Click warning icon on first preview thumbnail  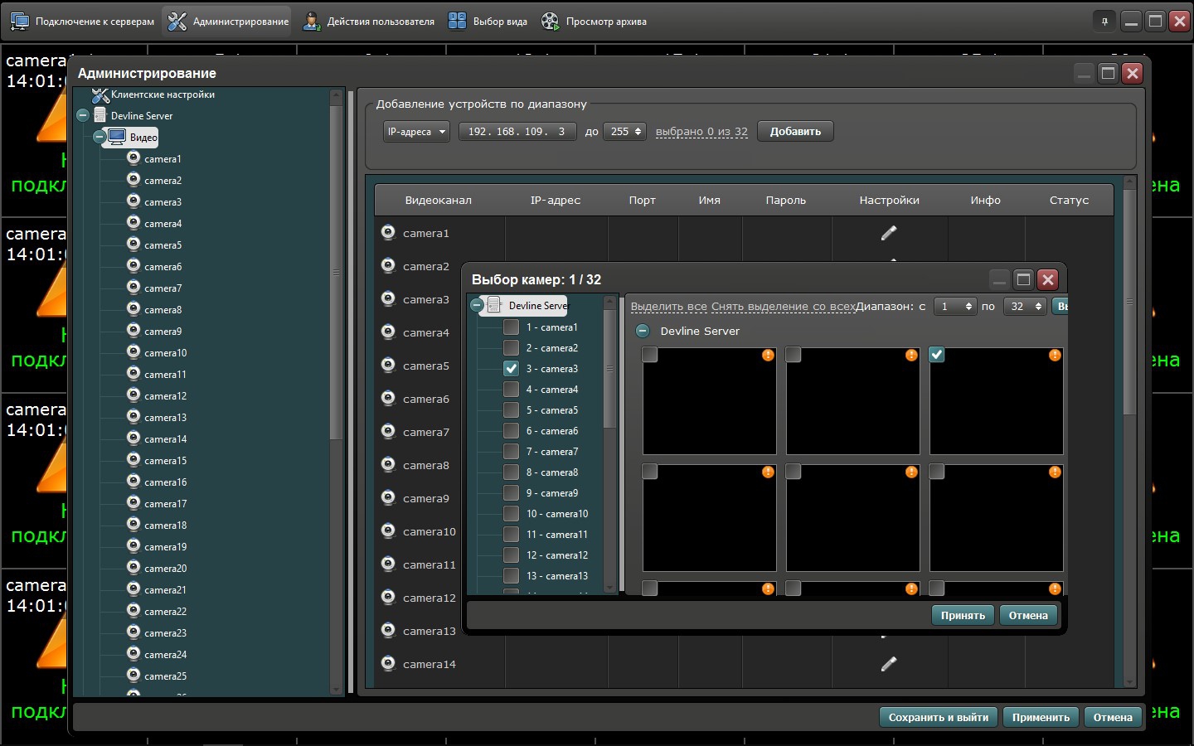click(768, 355)
